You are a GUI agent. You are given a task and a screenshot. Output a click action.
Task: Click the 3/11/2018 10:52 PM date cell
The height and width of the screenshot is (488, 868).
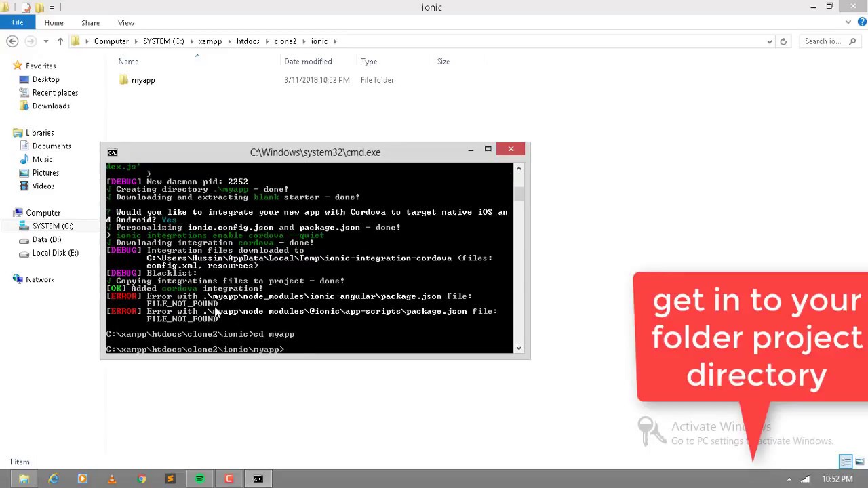click(317, 80)
